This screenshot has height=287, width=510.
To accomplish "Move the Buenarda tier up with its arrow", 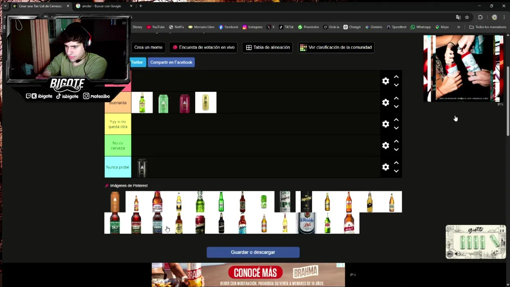I will [396, 98].
